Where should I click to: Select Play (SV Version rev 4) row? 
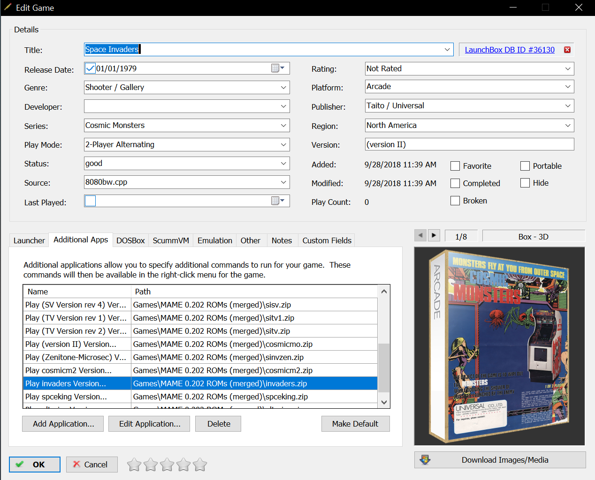(200, 305)
